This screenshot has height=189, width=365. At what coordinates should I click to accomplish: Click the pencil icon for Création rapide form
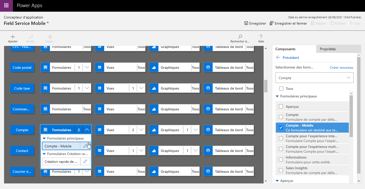[x=85, y=162]
